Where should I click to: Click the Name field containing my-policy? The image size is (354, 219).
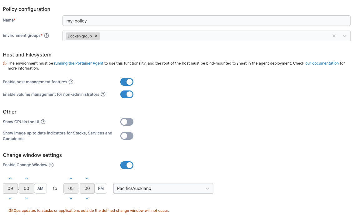pos(206,21)
